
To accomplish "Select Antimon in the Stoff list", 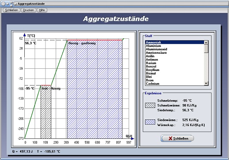I will 175,60.
